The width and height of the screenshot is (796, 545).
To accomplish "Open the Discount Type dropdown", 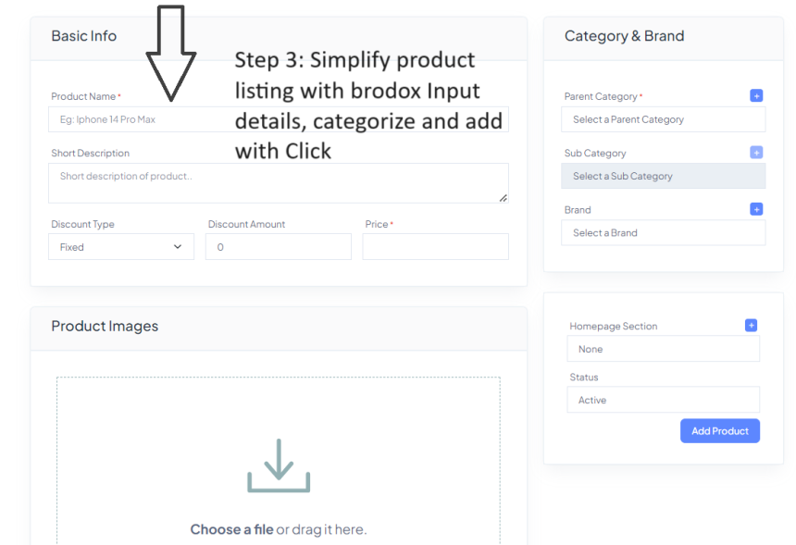I will pos(121,247).
